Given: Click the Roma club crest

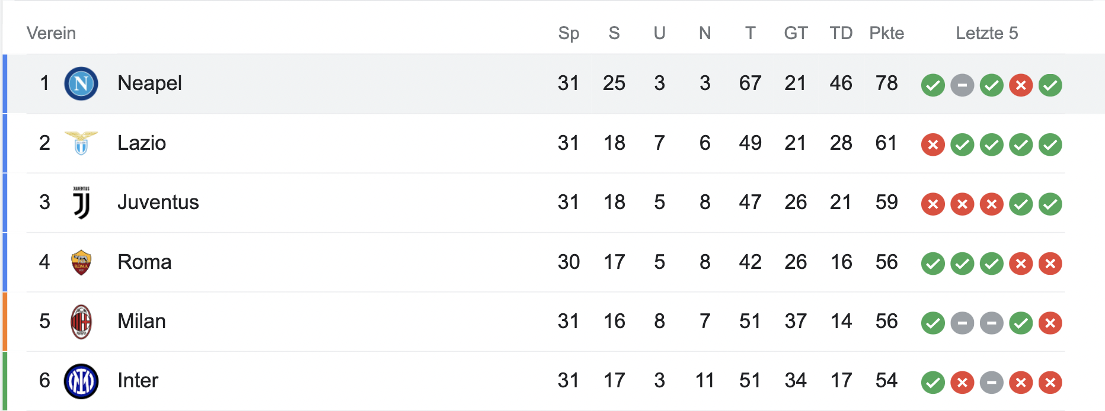Looking at the screenshot, I should point(81,262).
